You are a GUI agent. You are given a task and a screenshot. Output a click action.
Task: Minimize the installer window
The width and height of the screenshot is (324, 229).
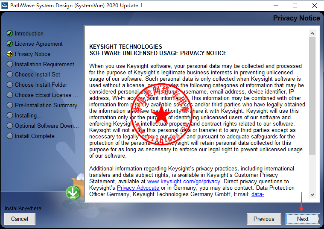276,6
